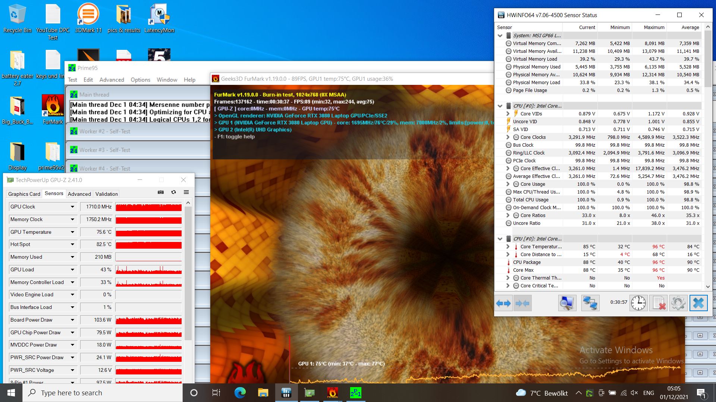Open Prime95 Edit menu
This screenshot has width=716, height=402.
pos(88,80)
